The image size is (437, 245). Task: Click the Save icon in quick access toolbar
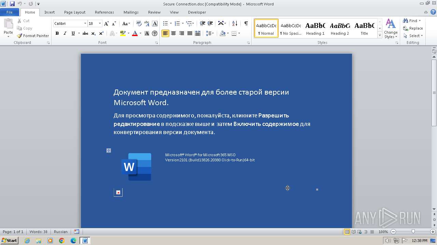(x=12, y=4)
